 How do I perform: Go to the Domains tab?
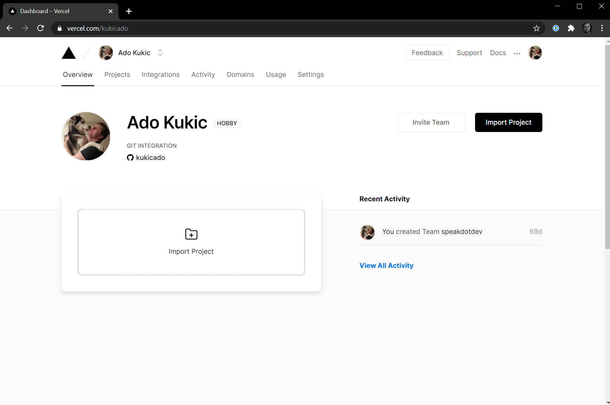pyautogui.click(x=240, y=75)
